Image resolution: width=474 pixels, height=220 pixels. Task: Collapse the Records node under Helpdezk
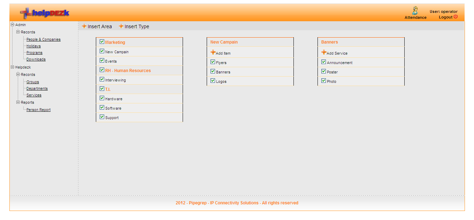coord(18,74)
